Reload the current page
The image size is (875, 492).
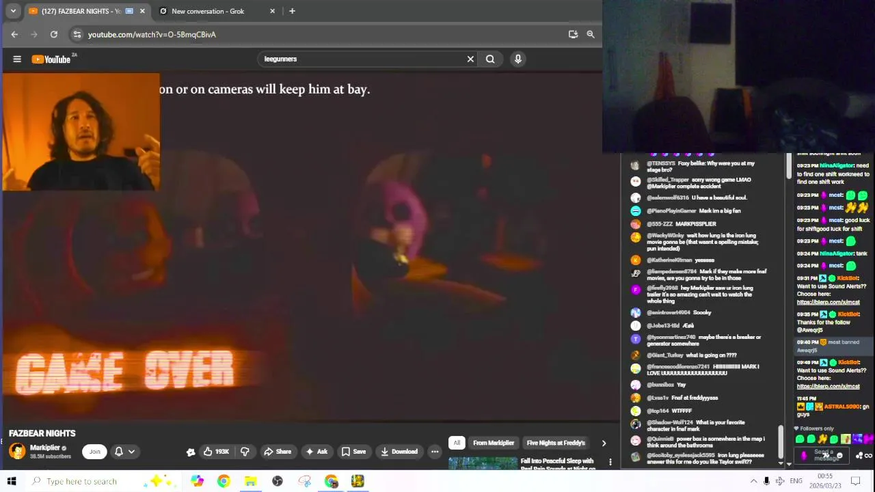54,34
